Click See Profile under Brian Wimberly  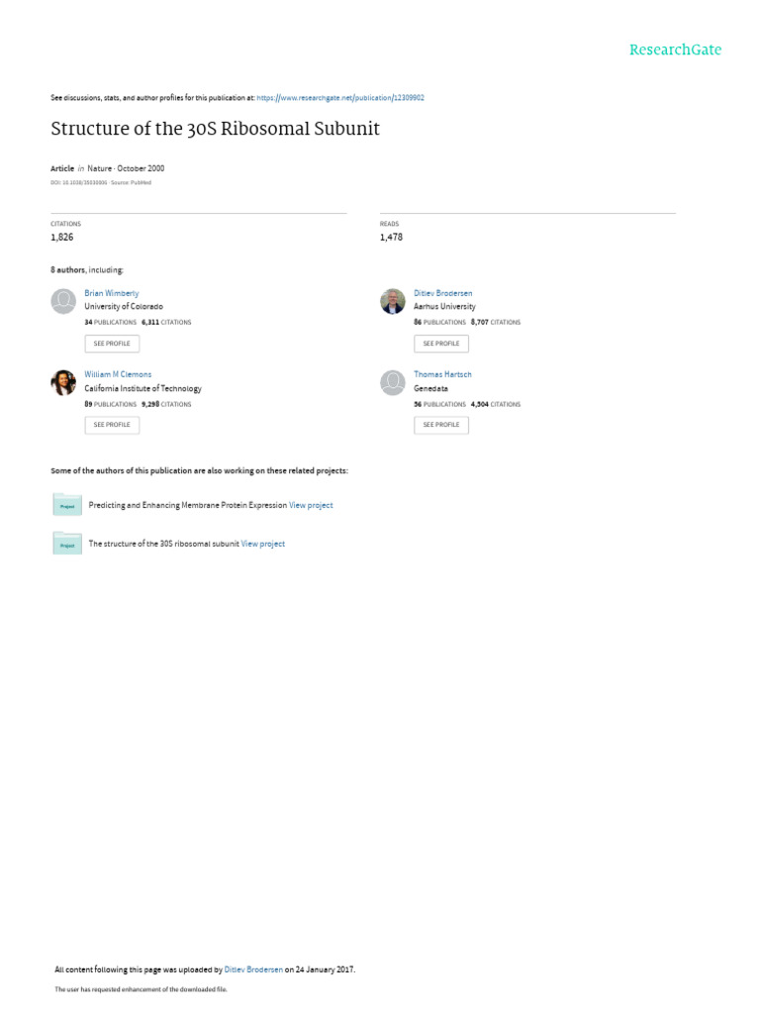112,344
